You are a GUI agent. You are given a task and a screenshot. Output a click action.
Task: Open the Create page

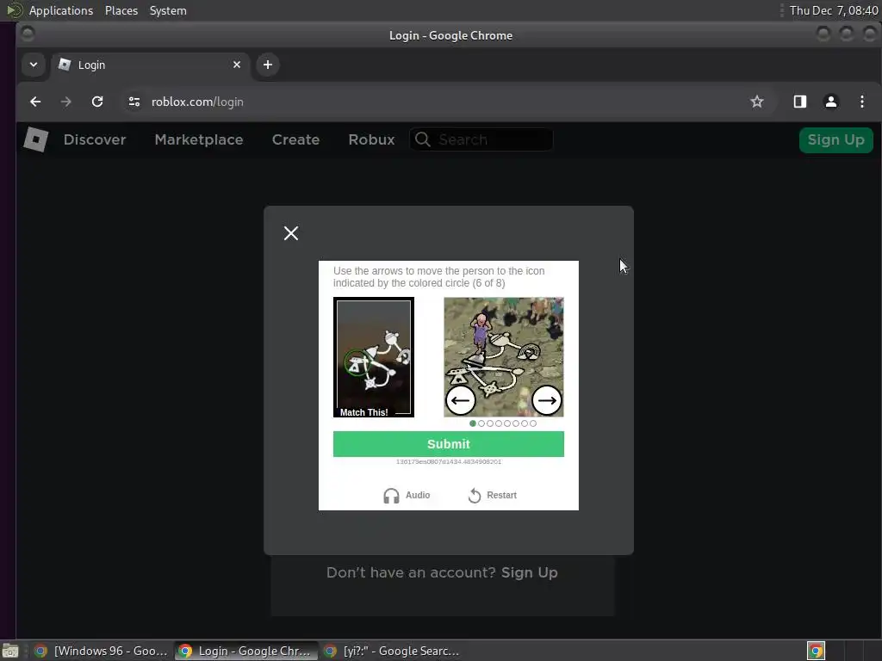[x=295, y=139]
